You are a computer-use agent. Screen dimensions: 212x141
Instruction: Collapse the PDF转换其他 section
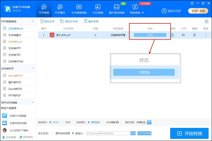tap(33, 21)
